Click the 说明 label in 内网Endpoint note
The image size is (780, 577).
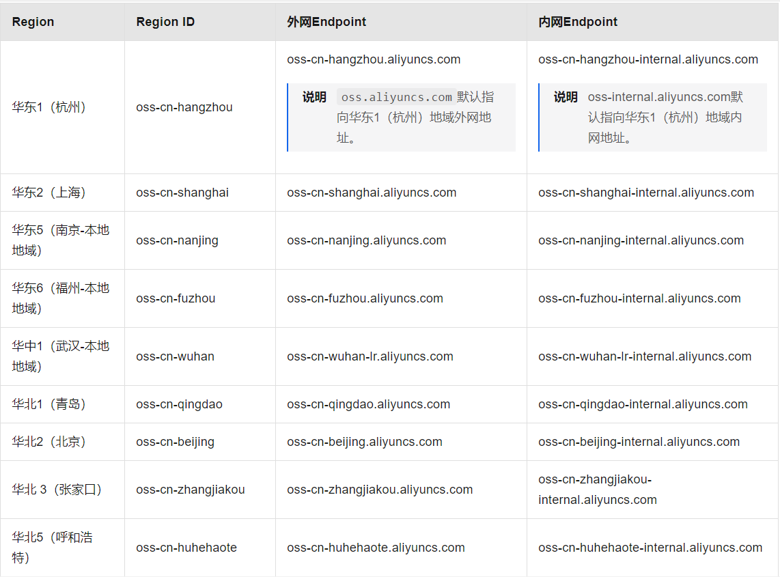[566, 97]
